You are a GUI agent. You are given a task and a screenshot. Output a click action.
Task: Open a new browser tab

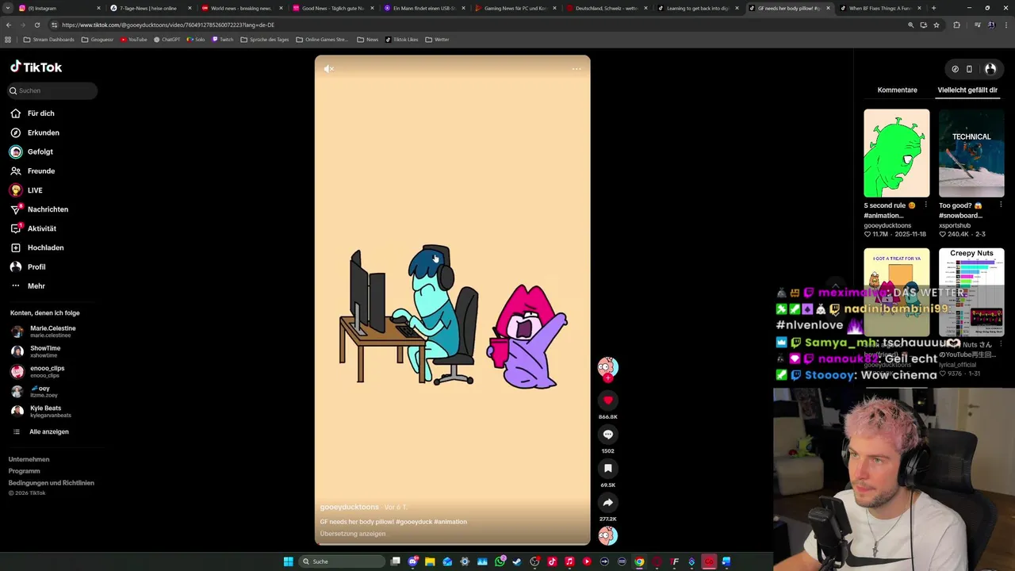(933, 8)
